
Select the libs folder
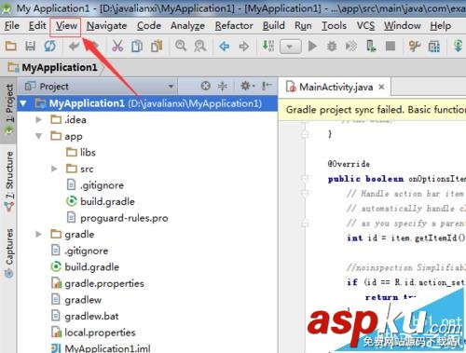[x=81, y=153]
